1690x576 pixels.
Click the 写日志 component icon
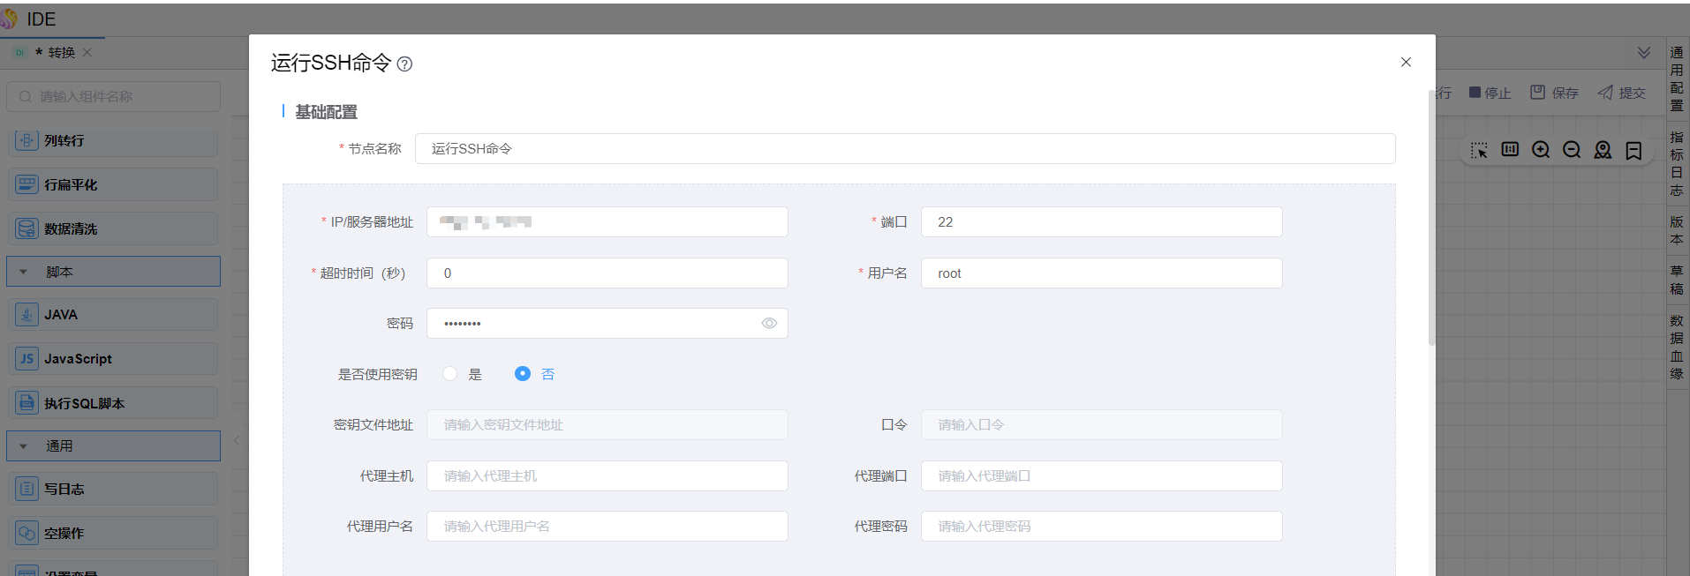(27, 489)
